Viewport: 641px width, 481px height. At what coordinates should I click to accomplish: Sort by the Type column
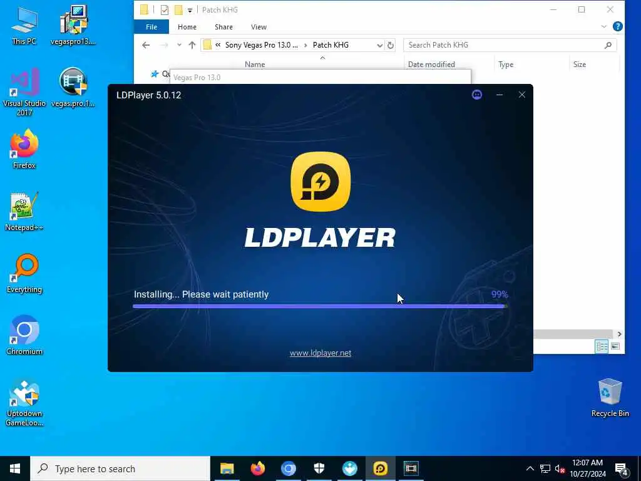(x=506, y=65)
